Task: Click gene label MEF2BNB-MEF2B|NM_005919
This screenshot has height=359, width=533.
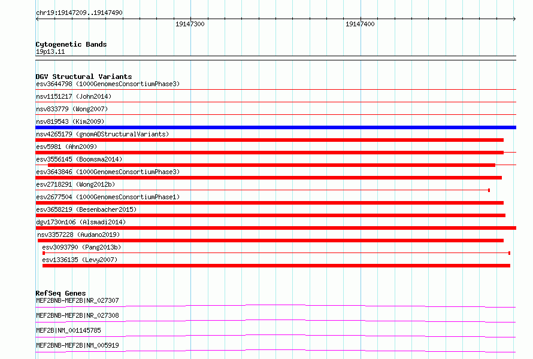Action: tap(77, 345)
